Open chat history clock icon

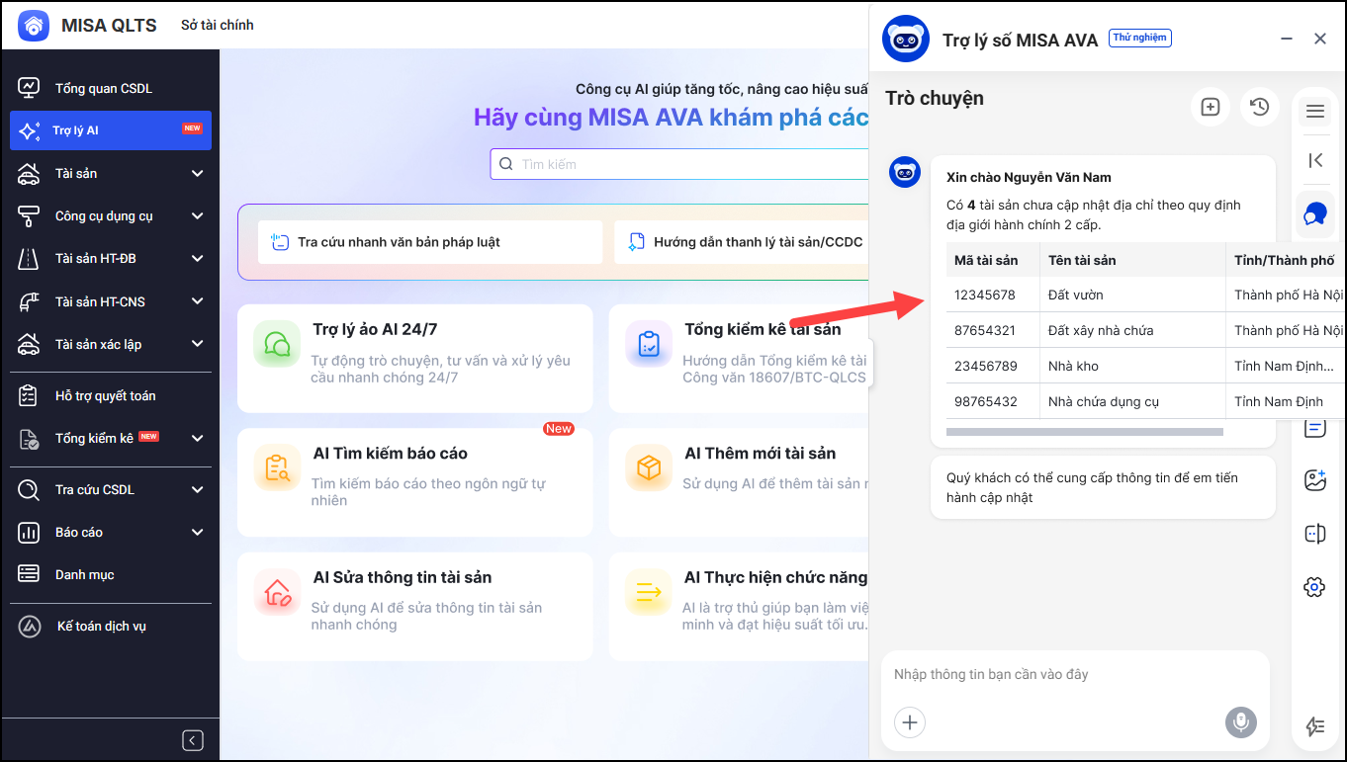pos(1260,107)
